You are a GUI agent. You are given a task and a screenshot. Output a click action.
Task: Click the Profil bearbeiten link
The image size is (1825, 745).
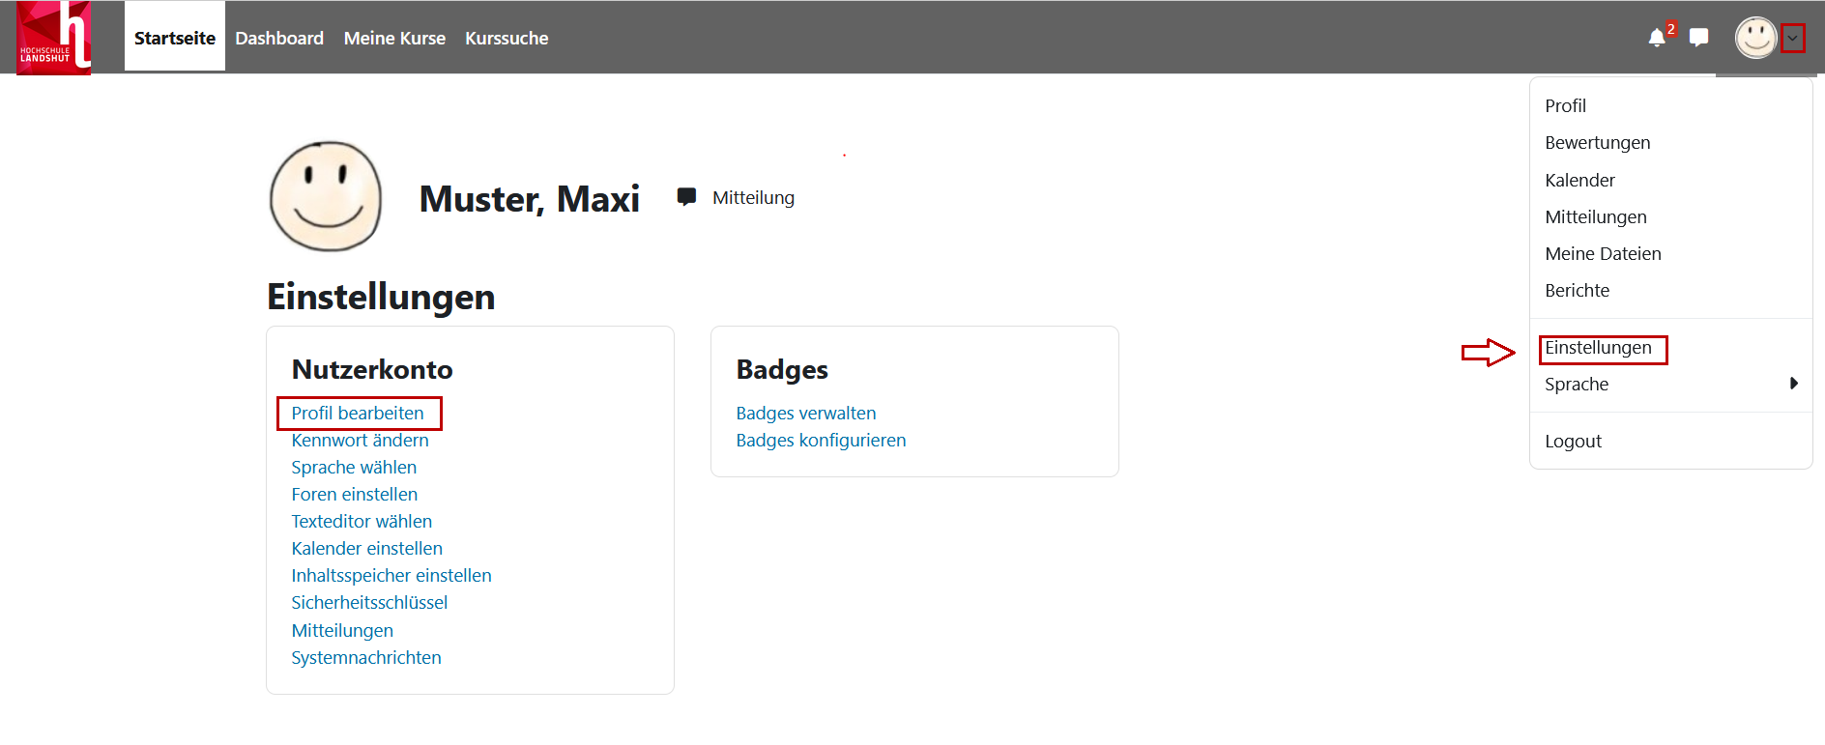pyautogui.click(x=358, y=414)
